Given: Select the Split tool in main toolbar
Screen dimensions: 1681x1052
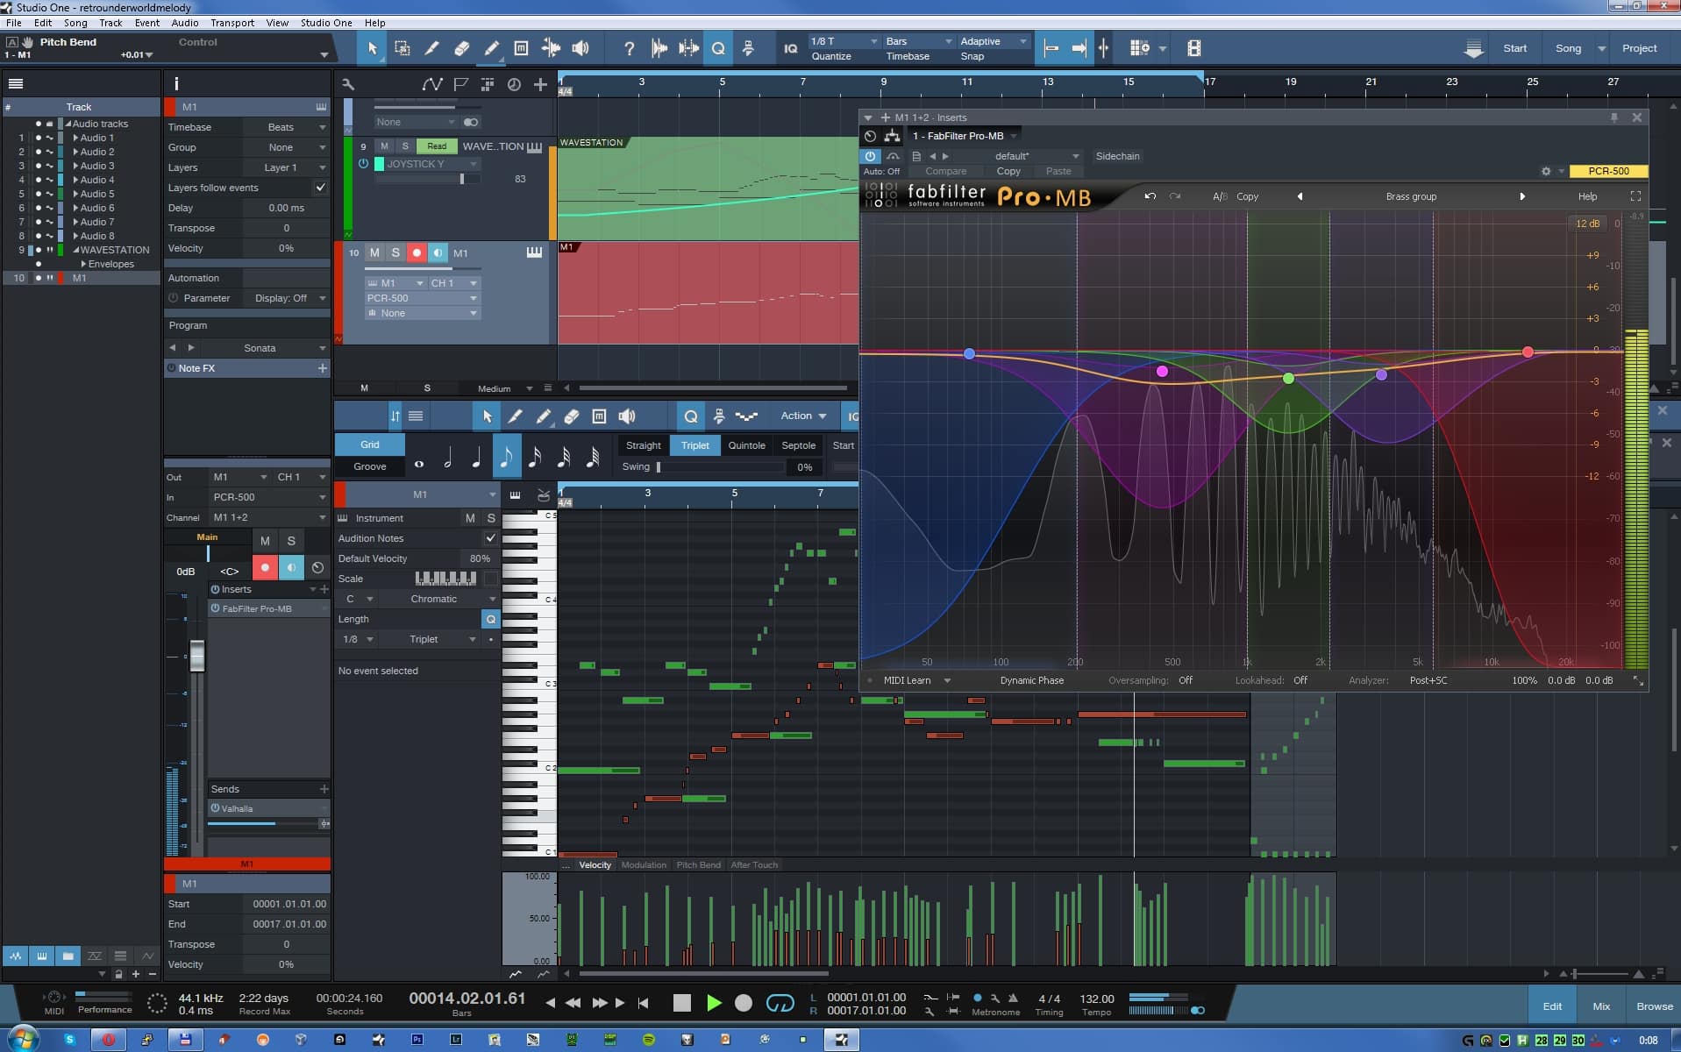Looking at the screenshot, I should (431, 48).
